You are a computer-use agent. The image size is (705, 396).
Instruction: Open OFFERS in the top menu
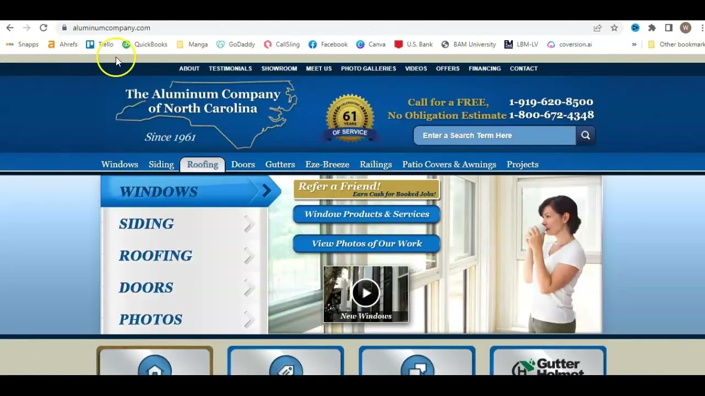tap(448, 68)
